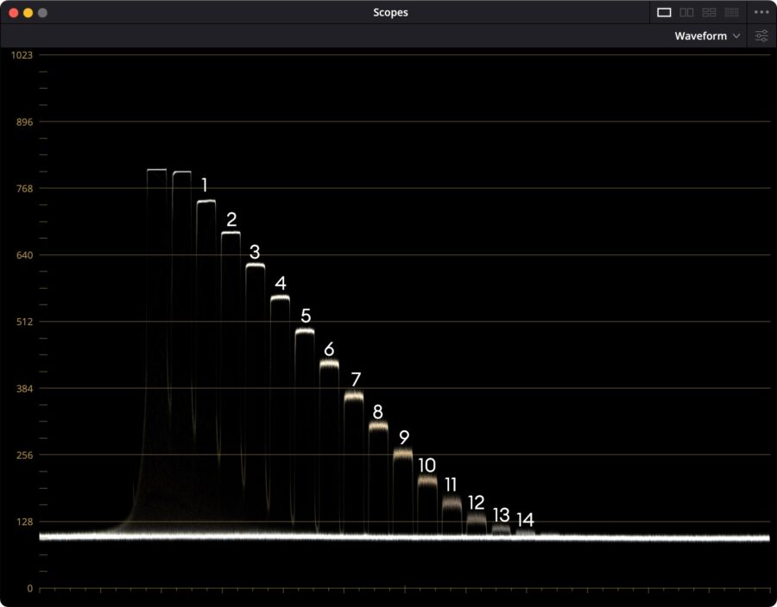Click the waveform peak labeled 5

tap(305, 331)
